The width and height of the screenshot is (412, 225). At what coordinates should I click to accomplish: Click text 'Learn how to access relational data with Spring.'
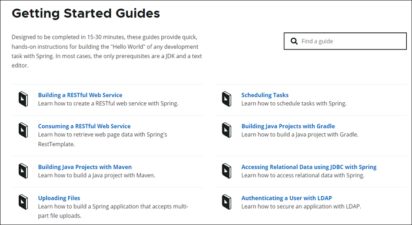[x=303, y=175]
